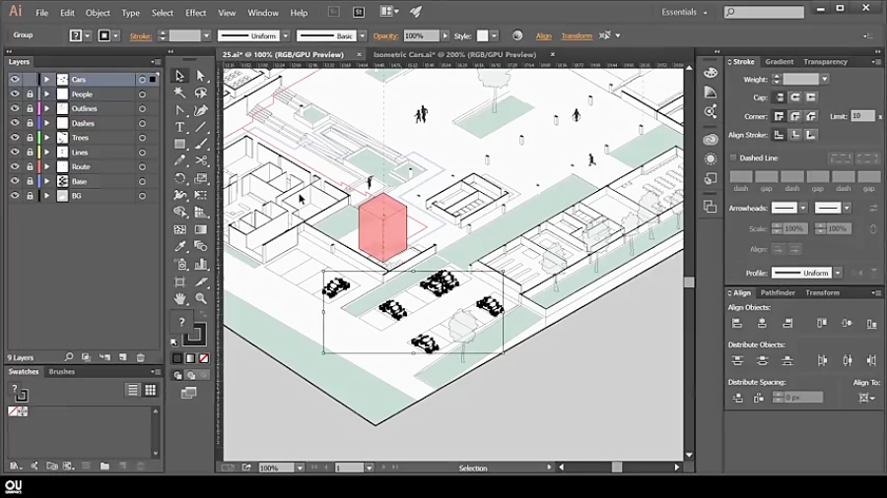The width and height of the screenshot is (887, 498).
Task: Unlock the Outlines layer
Action: tap(30, 108)
